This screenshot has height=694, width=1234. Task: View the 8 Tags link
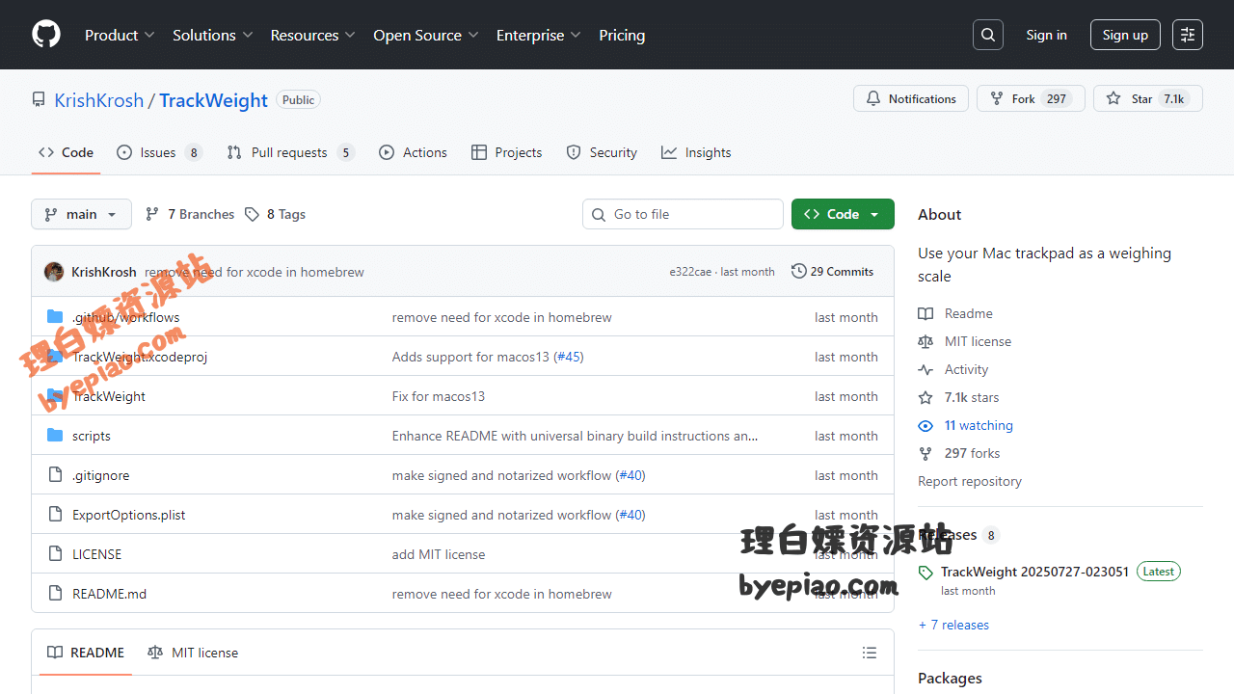click(x=276, y=214)
